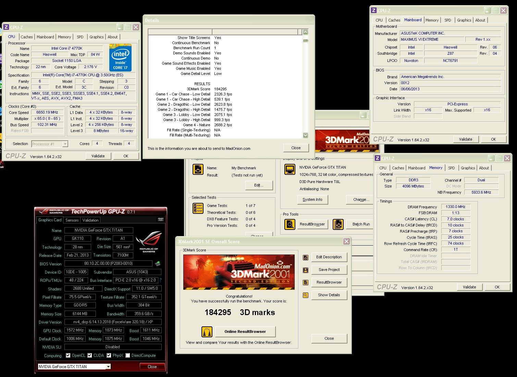Click the Save Project button
Screen dimensions: 517x377
click(x=329, y=270)
